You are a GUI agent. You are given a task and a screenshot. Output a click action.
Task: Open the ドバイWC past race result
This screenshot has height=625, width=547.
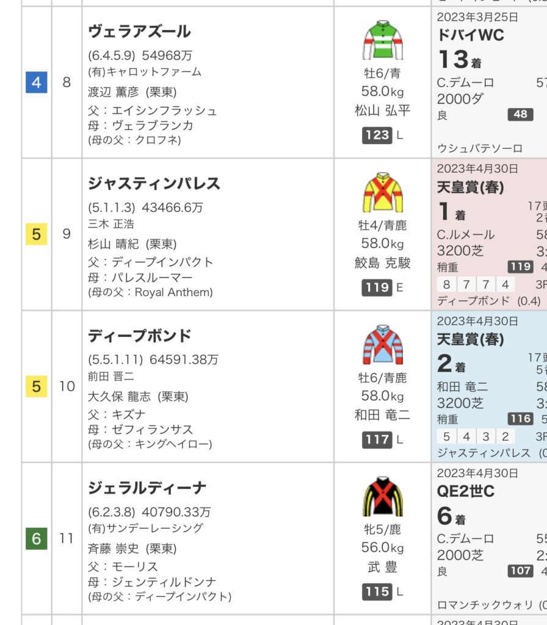[471, 35]
